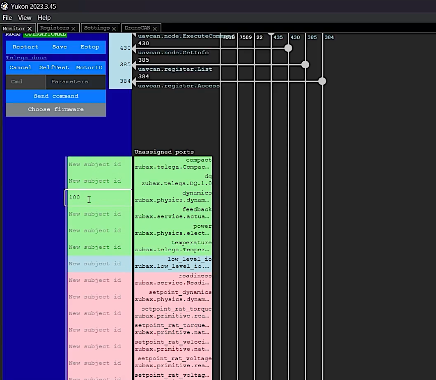Open the Help menu

(44, 18)
